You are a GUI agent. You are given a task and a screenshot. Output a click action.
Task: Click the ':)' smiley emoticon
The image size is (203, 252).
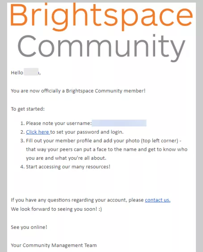point(100,209)
